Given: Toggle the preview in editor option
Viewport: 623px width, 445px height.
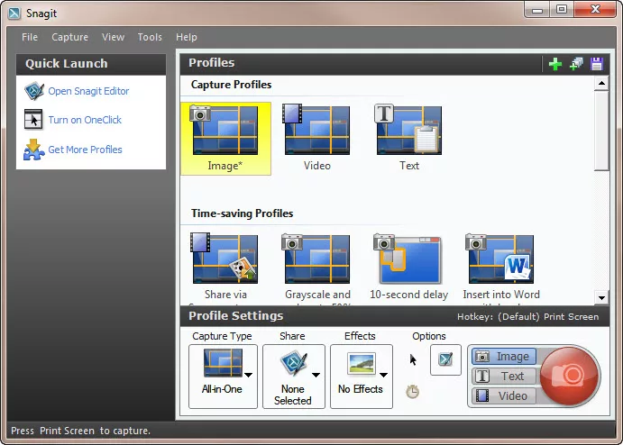Looking at the screenshot, I should (x=445, y=359).
